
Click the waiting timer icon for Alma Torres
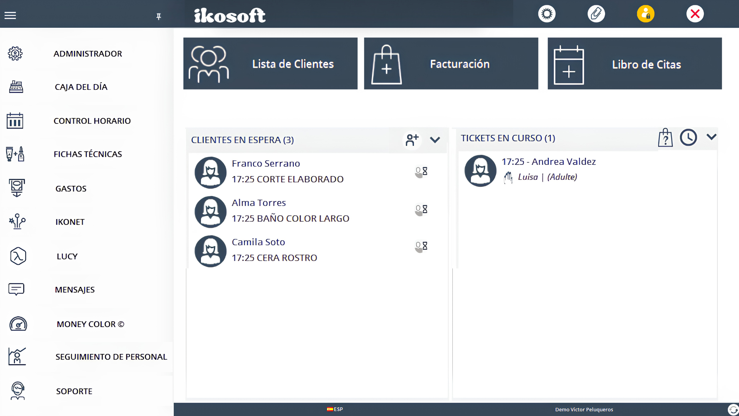coord(421,210)
